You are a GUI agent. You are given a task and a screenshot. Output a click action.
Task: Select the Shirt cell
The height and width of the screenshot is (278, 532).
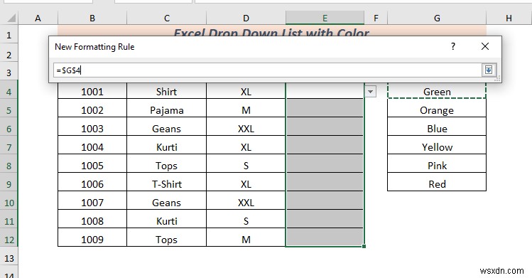click(167, 92)
